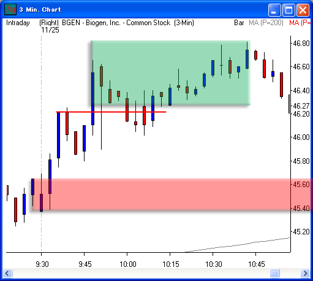Click the red horizontal resistance line at 46.20

coord(111,112)
